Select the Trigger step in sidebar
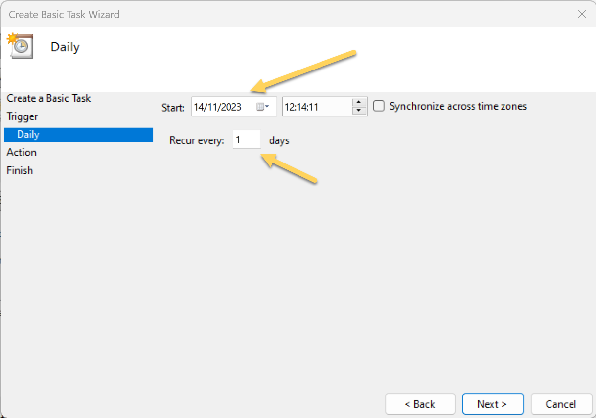596x418 pixels. click(x=22, y=116)
